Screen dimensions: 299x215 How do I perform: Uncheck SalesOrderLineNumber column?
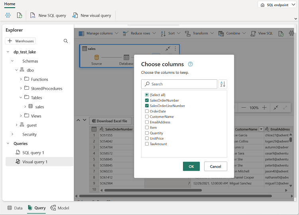click(x=147, y=105)
